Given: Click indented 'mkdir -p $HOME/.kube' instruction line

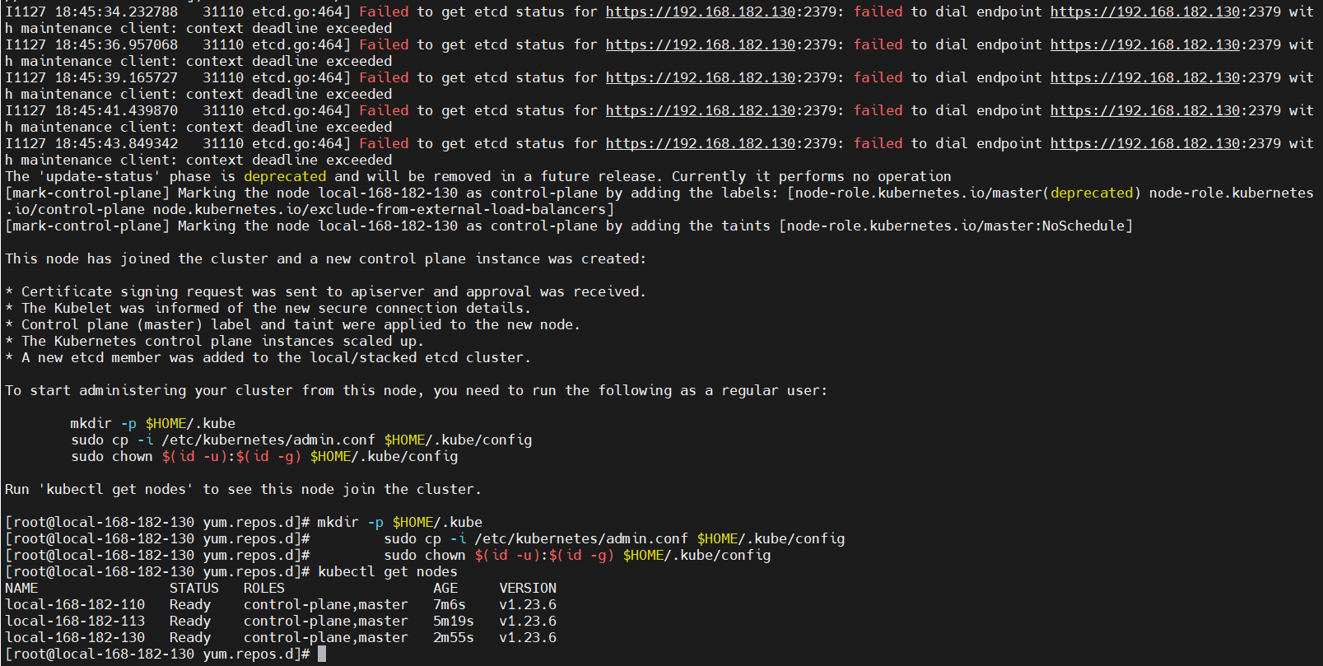Looking at the screenshot, I should [153, 423].
